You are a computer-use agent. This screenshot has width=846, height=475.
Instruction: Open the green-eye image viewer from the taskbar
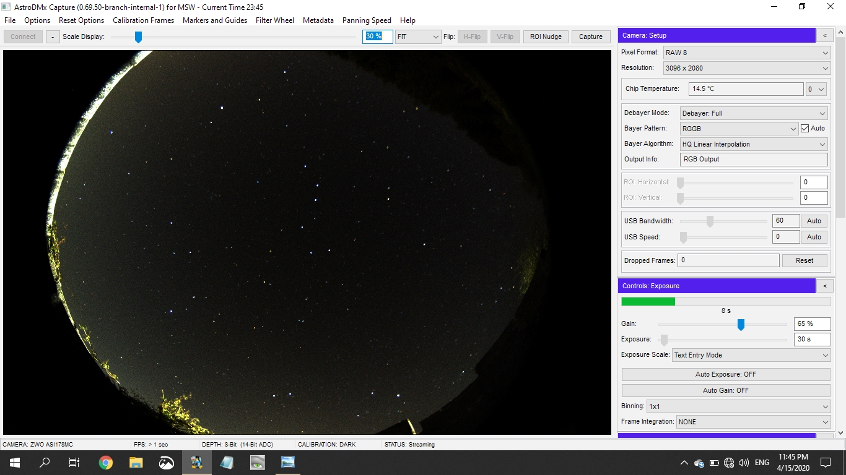point(257,462)
